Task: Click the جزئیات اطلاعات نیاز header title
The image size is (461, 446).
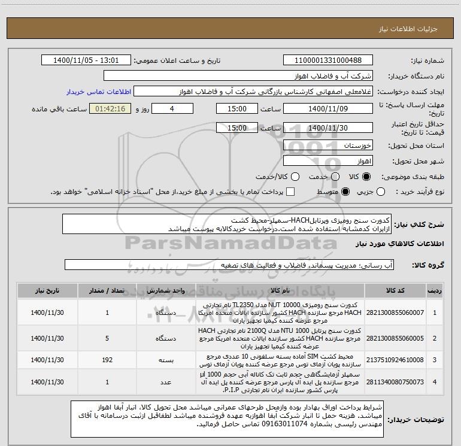Action: [408, 29]
